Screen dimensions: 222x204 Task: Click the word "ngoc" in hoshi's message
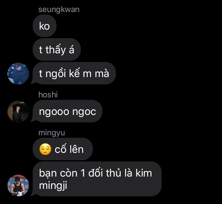[84, 112]
